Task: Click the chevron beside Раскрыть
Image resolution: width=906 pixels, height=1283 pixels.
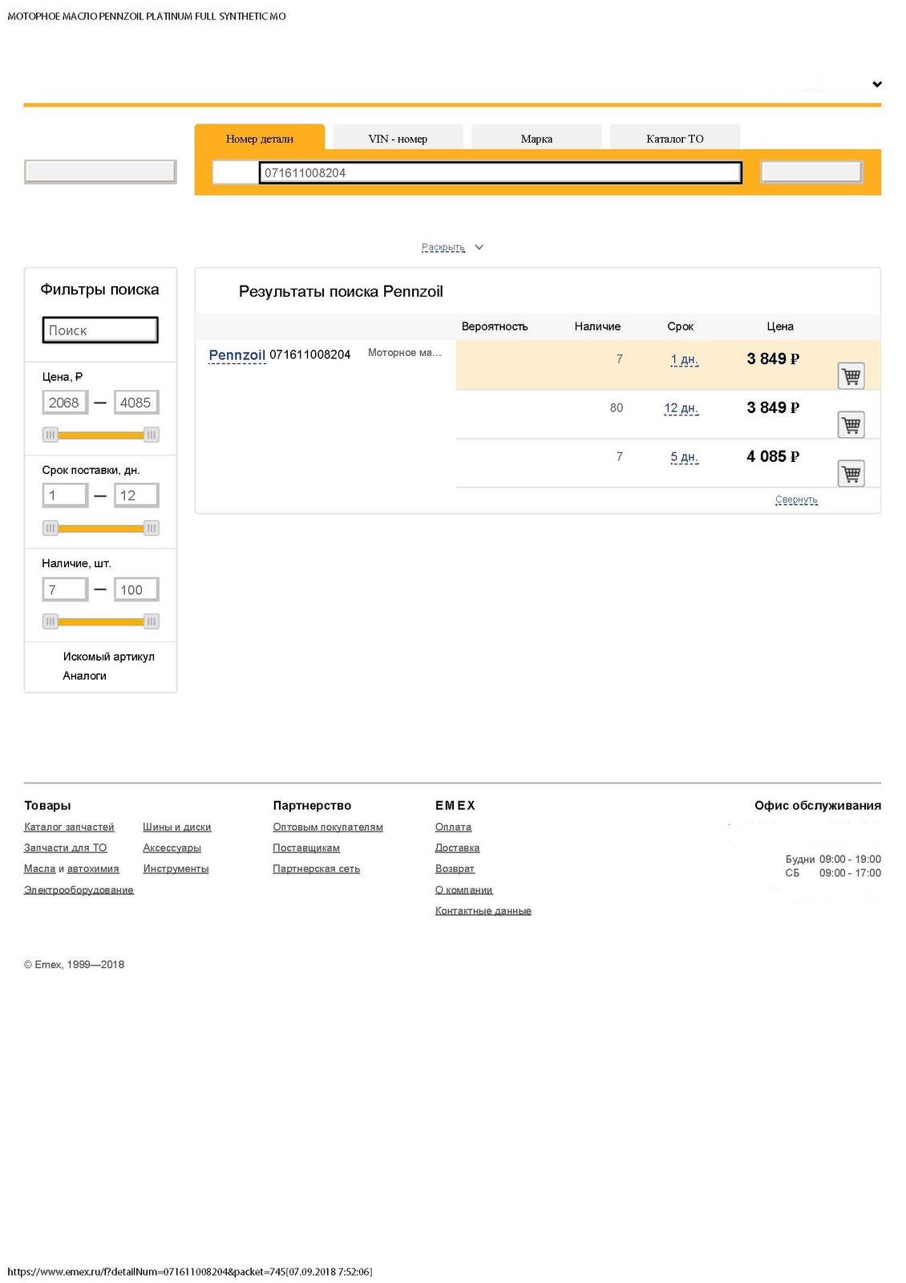Action: pos(479,247)
